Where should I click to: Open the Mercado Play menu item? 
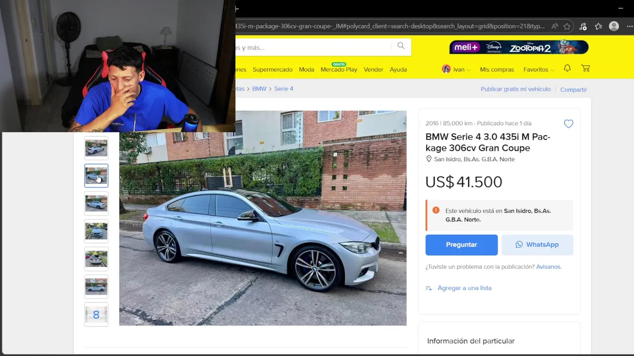(x=339, y=69)
